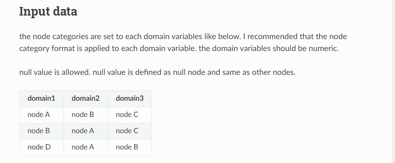Select the domain3 column header
Screen dimensions: 395x163
(x=130, y=98)
